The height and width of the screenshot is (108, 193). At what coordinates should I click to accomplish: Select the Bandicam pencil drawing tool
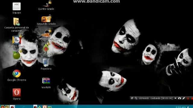184,98
